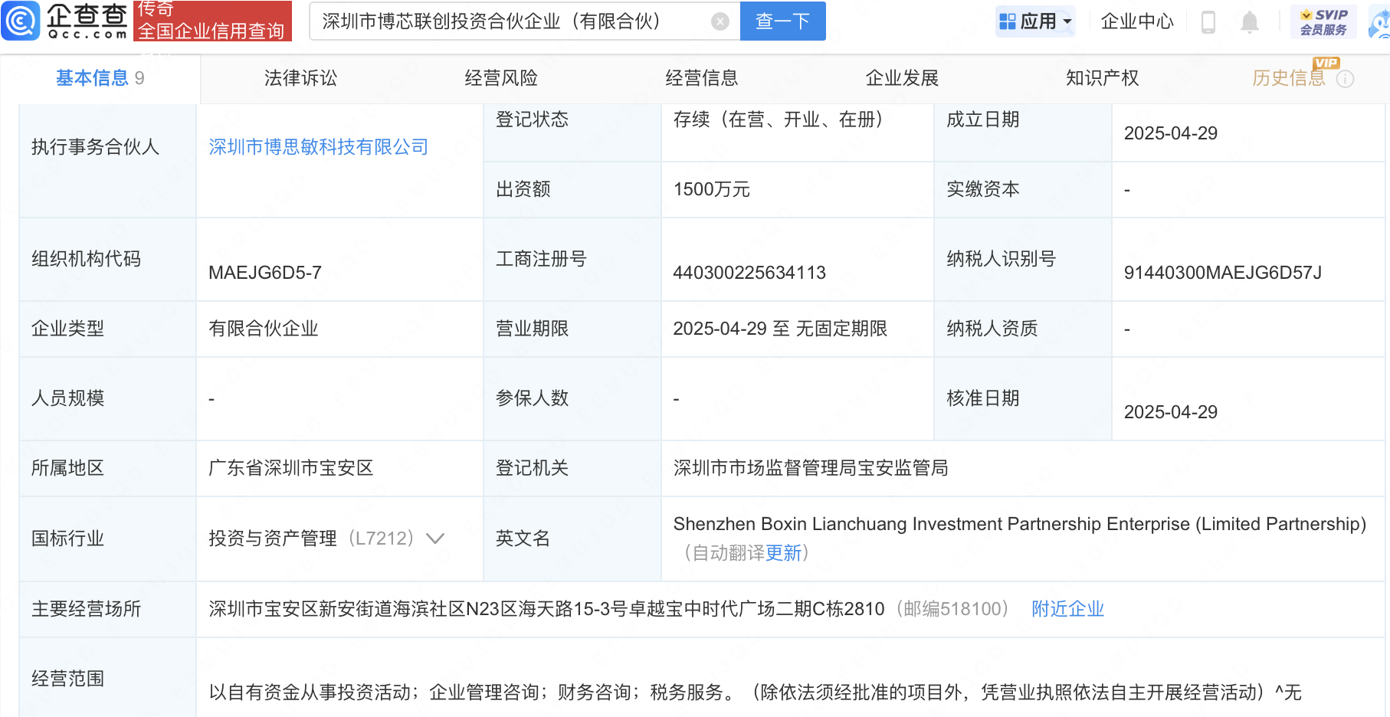Viewport: 1390px width, 717px height.
Task: Open 企业中心 link in header
Action: [1137, 21]
